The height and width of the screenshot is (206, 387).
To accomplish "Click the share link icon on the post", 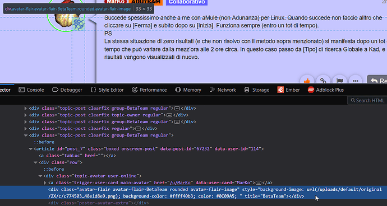I will 323,81.
